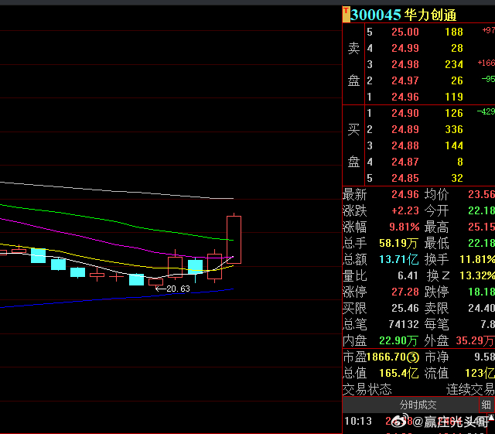Click the 买限 value 25.46
The image size is (495, 434).
405,308
